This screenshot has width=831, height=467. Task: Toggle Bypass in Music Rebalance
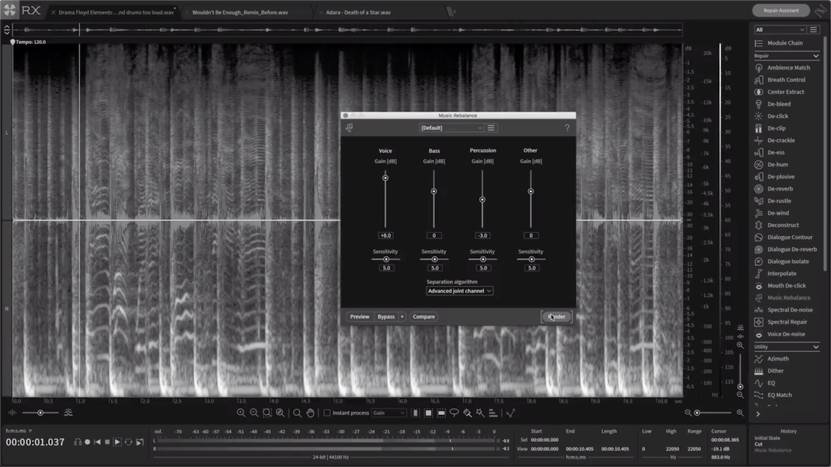click(386, 317)
